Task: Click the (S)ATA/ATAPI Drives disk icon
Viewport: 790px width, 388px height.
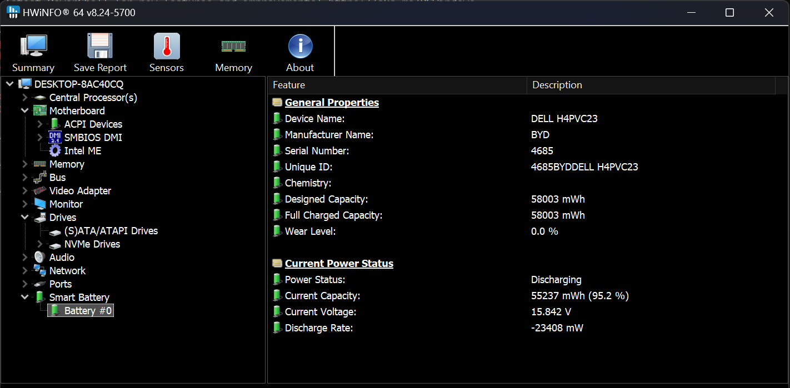Action: pos(55,231)
